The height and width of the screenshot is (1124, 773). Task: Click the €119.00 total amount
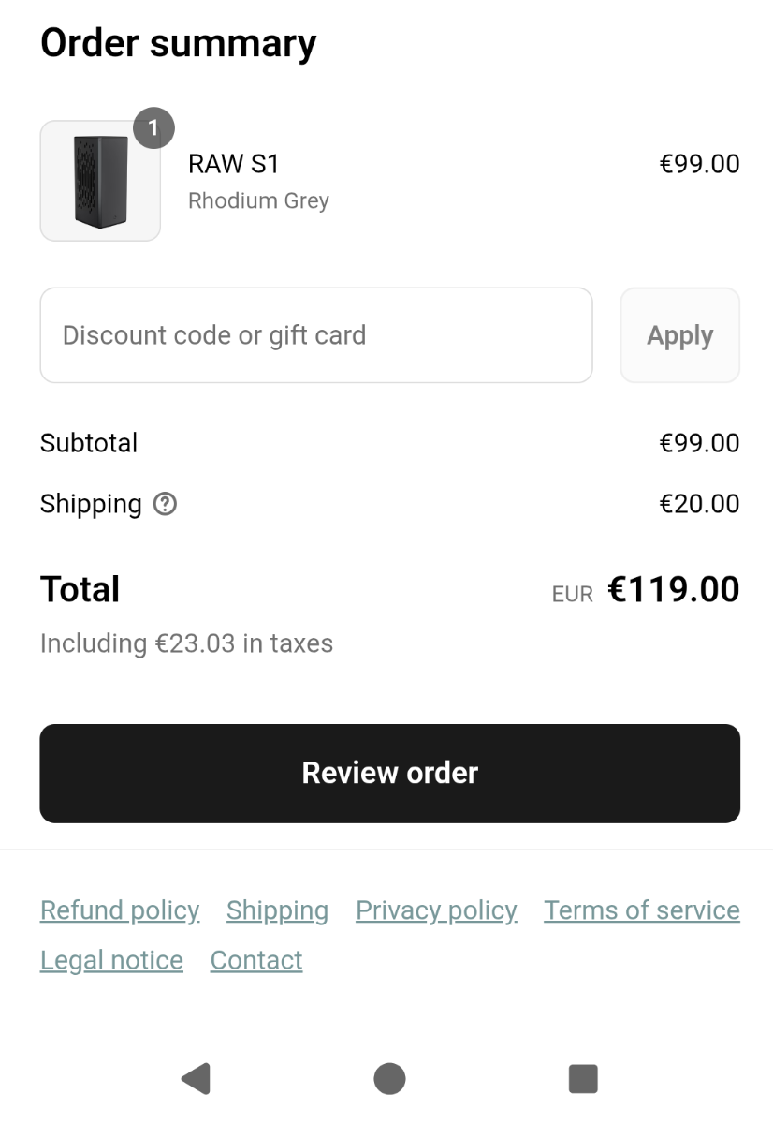(x=674, y=590)
